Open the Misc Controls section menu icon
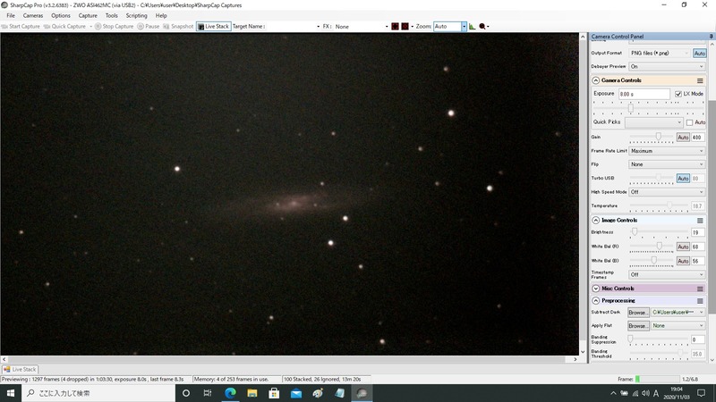 700,289
